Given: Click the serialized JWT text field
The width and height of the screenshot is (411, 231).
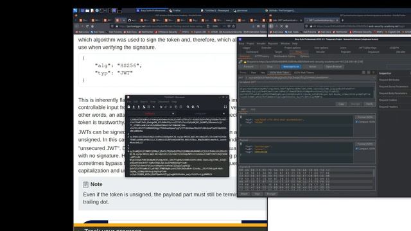Looking at the screenshot, I should (306, 92).
